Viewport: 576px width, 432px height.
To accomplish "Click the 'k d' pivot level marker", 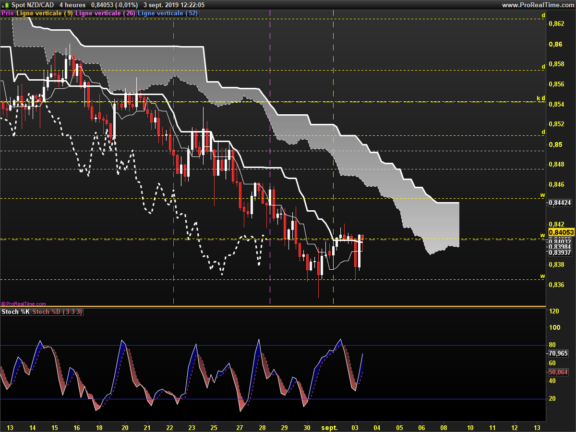I will [x=541, y=99].
